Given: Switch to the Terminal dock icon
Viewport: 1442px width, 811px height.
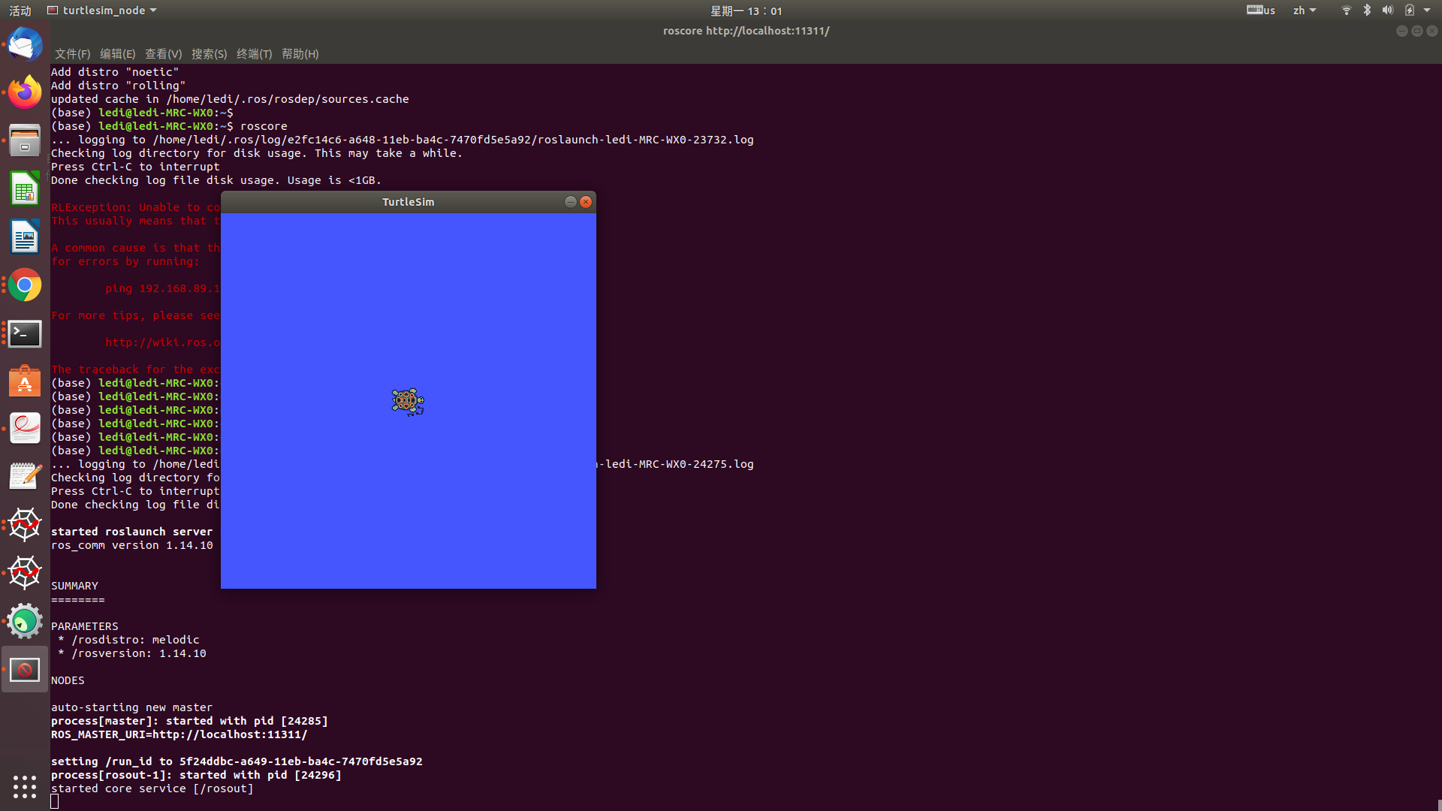Looking at the screenshot, I should [x=25, y=333].
